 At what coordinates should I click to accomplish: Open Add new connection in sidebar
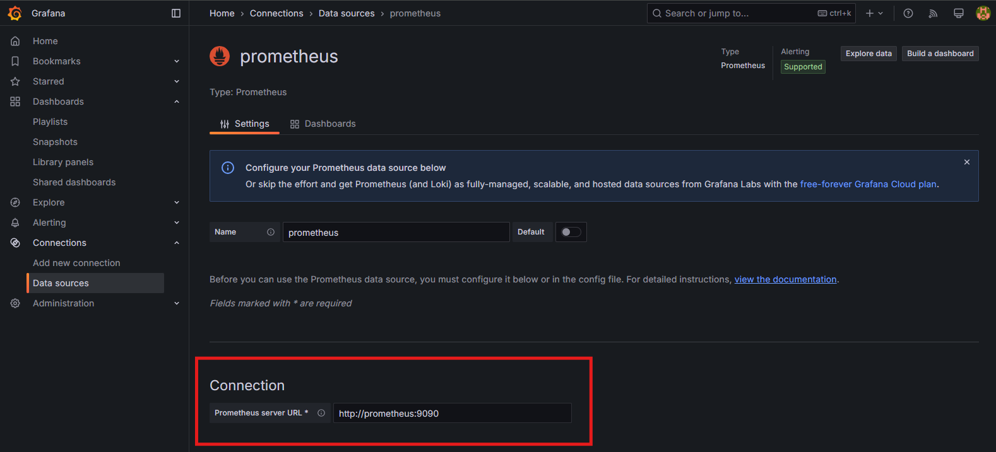click(76, 263)
